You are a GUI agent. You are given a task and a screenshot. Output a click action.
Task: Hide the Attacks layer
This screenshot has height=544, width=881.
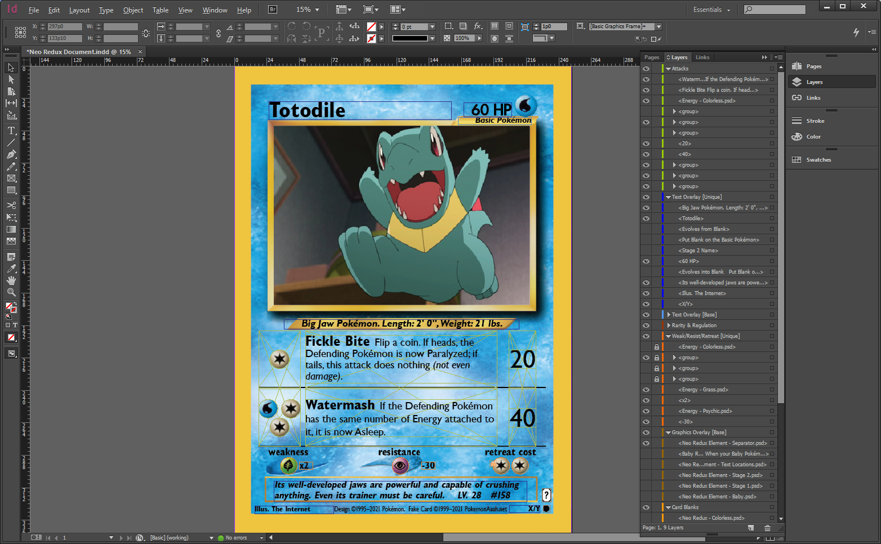pyautogui.click(x=646, y=69)
